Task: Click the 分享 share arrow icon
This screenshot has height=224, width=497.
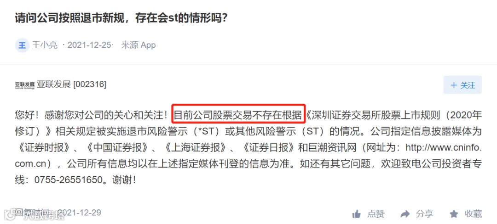Action: click(405, 214)
